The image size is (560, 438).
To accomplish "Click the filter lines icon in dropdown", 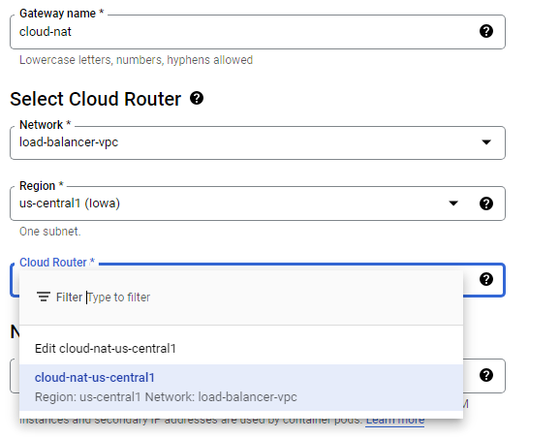I will coord(44,297).
